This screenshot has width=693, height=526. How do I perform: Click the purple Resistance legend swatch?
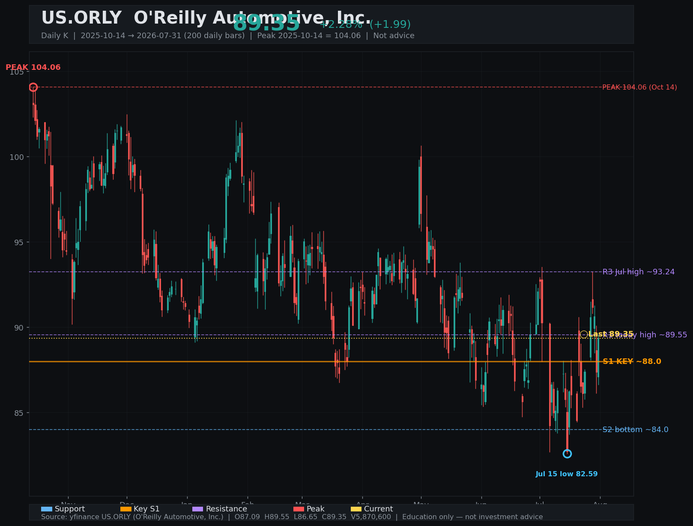(198, 509)
